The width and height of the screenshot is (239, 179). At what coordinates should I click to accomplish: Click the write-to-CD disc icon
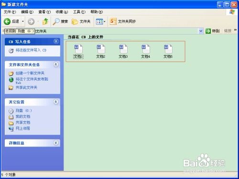11,51
